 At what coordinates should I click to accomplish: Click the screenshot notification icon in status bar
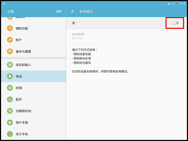click(x=4, y=4)
